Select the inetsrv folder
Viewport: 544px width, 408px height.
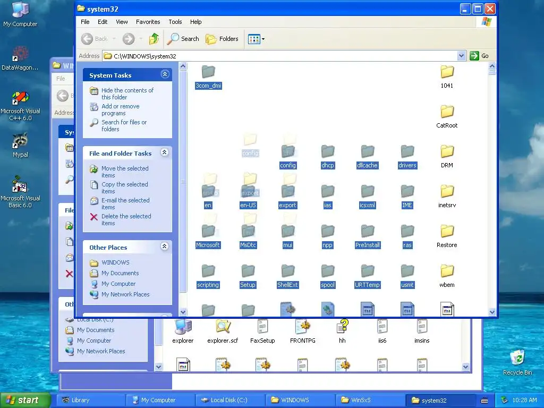447,197
